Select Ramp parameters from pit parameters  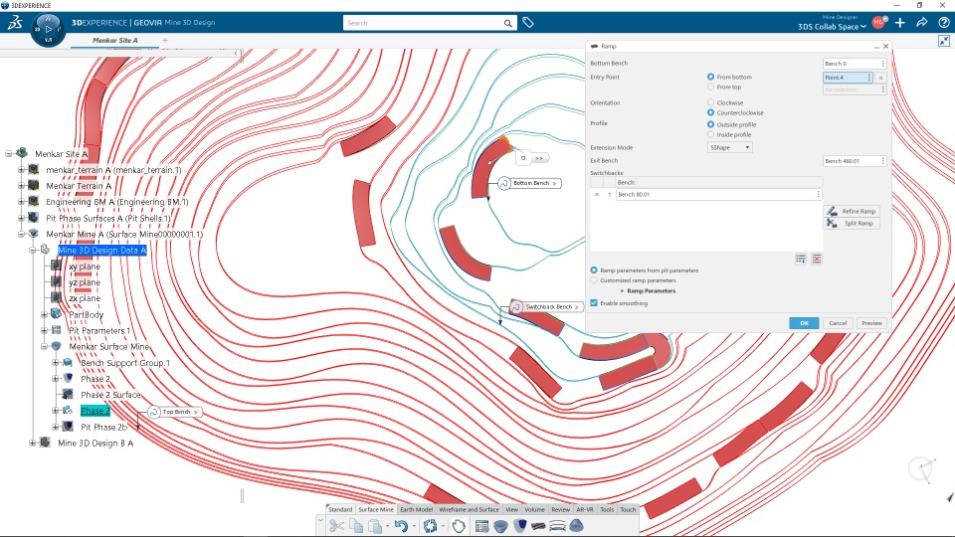(594, 269)
